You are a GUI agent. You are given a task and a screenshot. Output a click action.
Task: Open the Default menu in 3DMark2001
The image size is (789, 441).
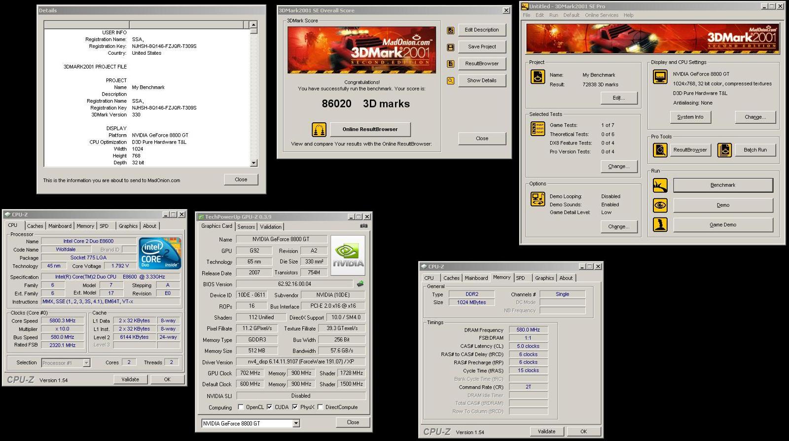coord(572,15)
